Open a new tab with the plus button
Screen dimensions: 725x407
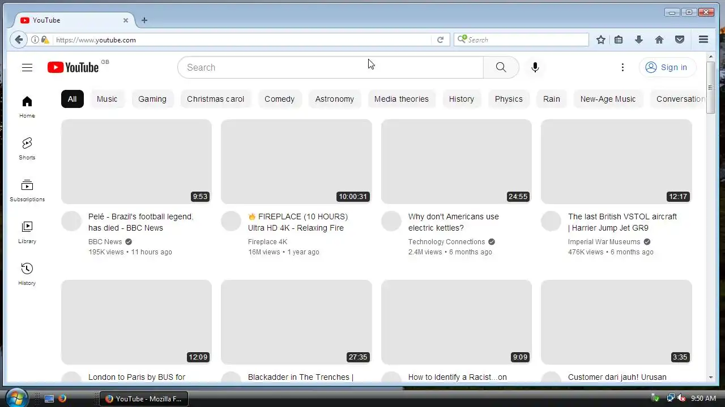(x=144, y=20)
